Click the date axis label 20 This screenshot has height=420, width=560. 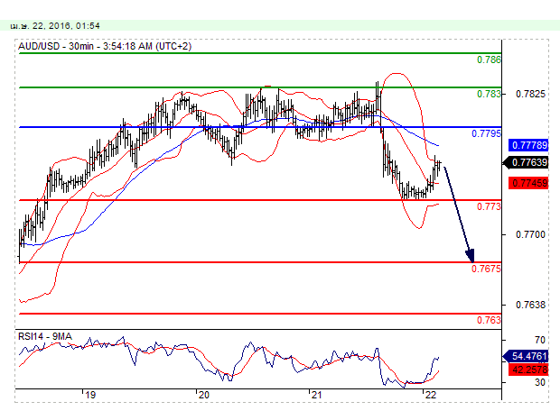click(x=203, y=395)
